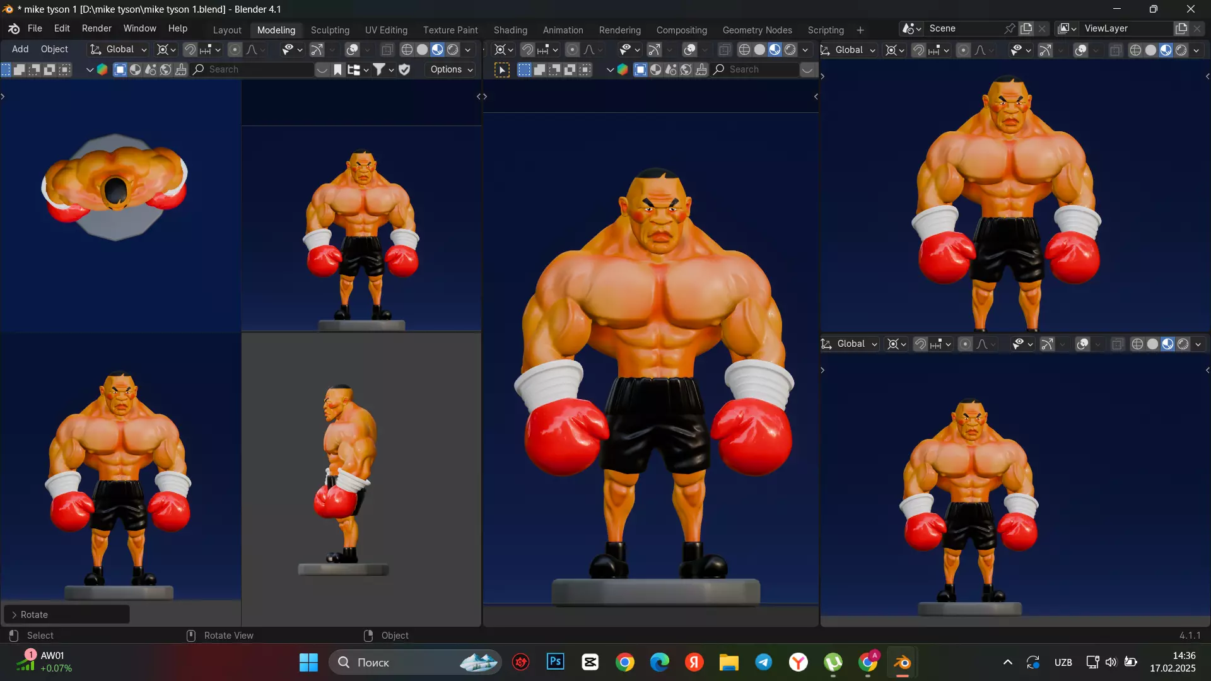Click the colored cube icon in left toolbar
This screenshot has height=681, width=1211.
click(x=102, y=69)
